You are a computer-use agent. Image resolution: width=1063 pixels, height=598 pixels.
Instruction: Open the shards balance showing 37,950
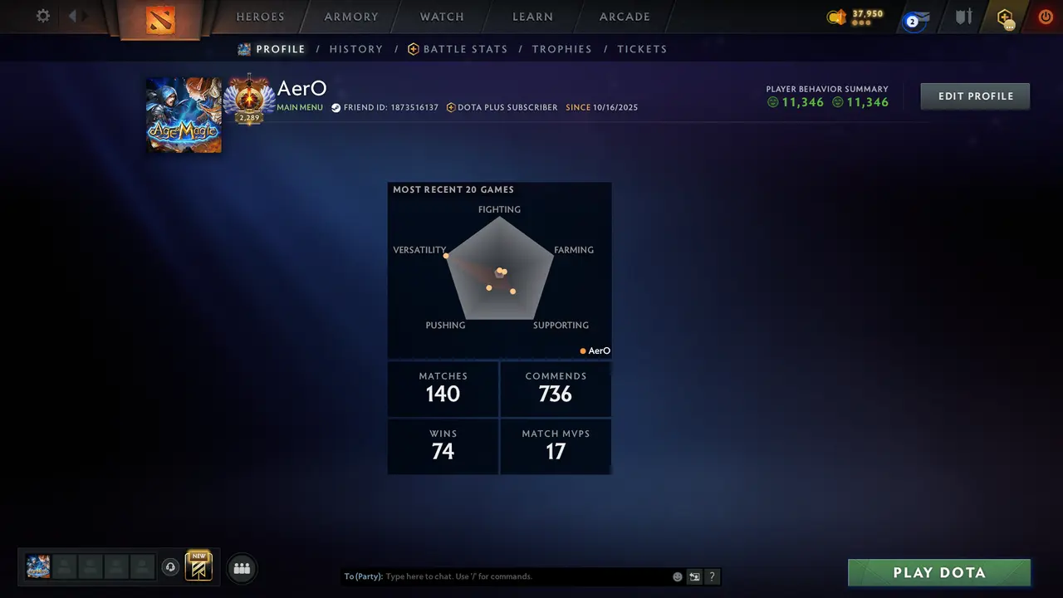[855, 17]
